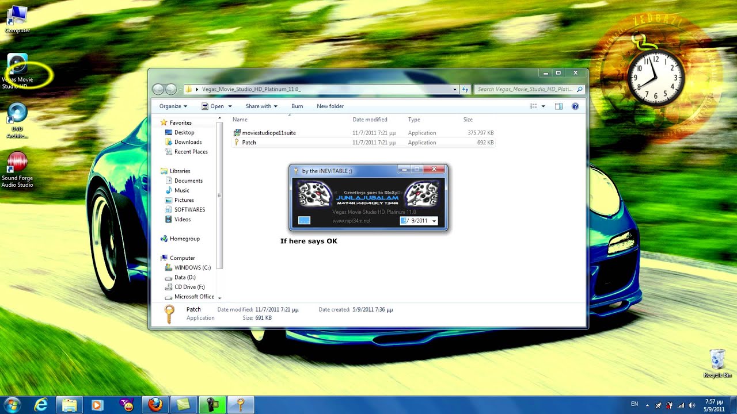Open the Computer desktop shortcut
The image size is (737, 414).
17,18
